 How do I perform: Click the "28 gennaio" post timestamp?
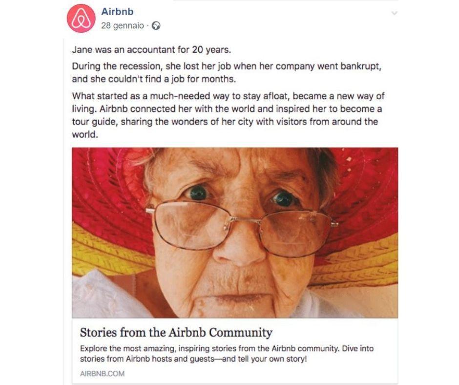[x=122, y=26]
